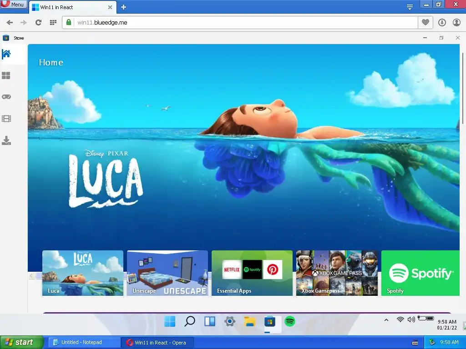The width and height of the screenshot is (466, 349).
Task: Click the Store page vertical scrollbar
Action: (463, 89)
